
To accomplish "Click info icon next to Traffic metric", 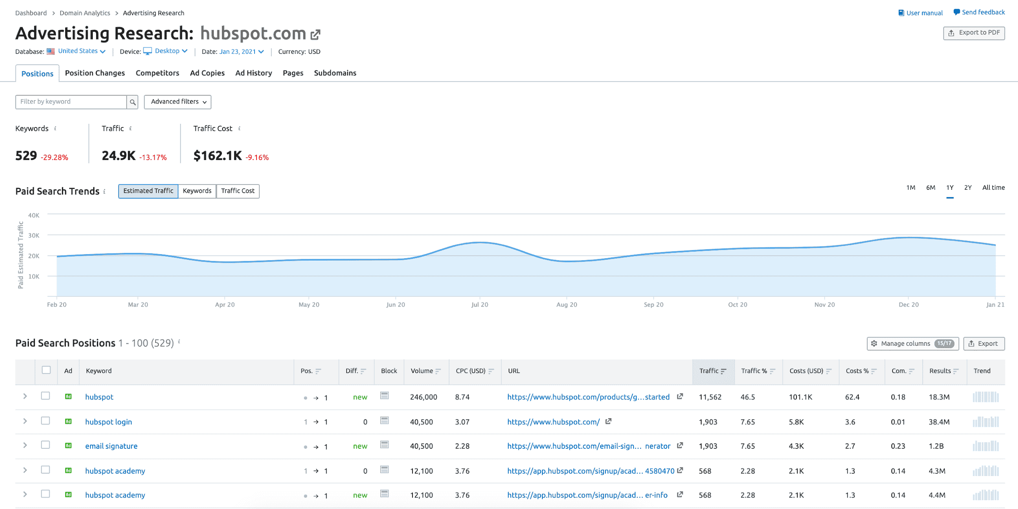I will pos(130,129).
